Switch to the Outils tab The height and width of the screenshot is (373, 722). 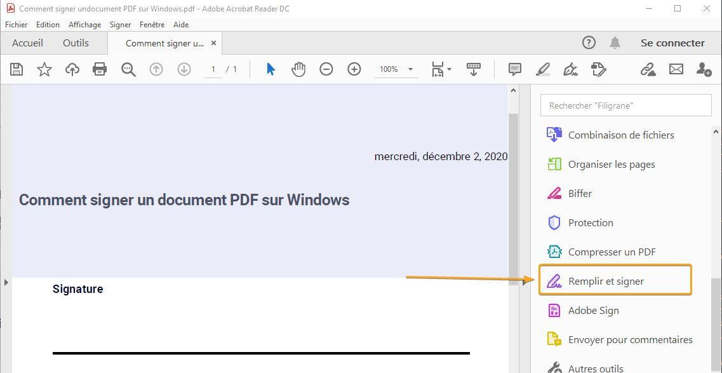click(76, 43)
